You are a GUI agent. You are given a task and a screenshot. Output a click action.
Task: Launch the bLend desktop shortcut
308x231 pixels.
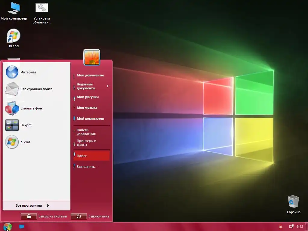tap(14, 38)
